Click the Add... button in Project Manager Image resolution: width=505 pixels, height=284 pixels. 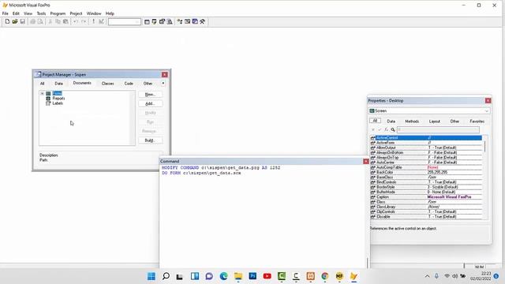[150, 103]
